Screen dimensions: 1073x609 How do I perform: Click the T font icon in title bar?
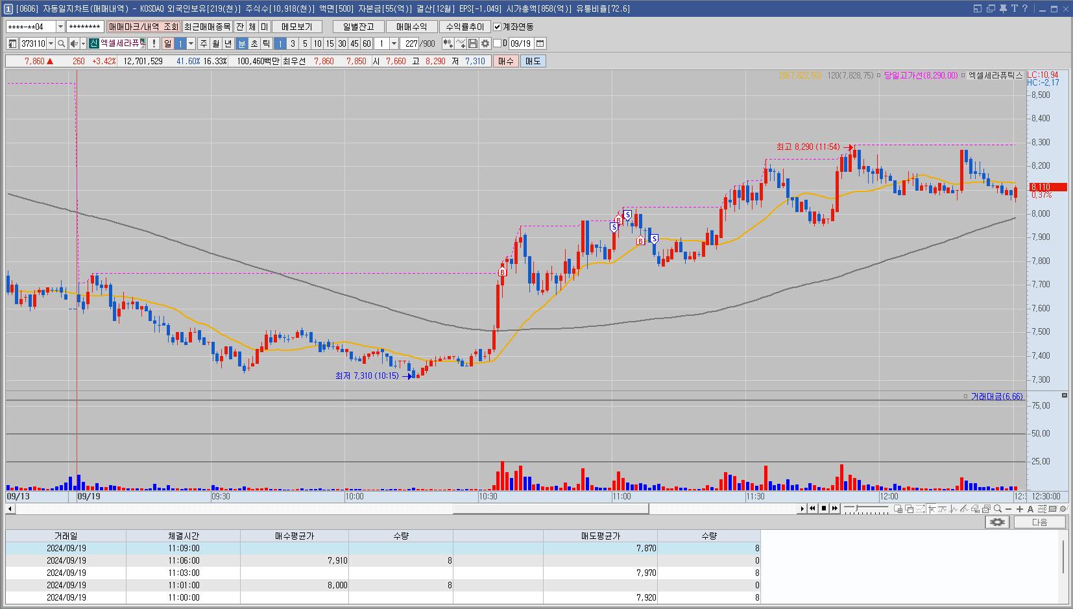1014,8
